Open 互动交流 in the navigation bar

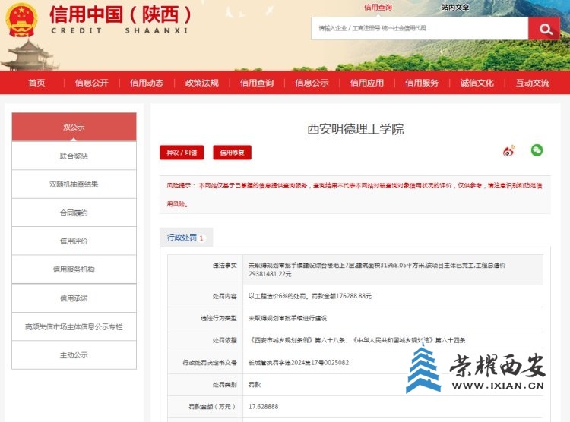coord(533,83)
